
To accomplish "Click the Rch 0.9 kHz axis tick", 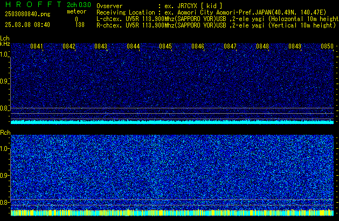I will click(x=4, y=175).
